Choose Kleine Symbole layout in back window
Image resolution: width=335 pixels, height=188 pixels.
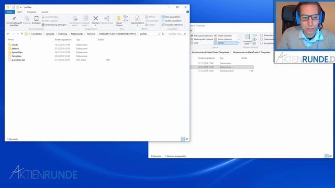pos(223,39)
